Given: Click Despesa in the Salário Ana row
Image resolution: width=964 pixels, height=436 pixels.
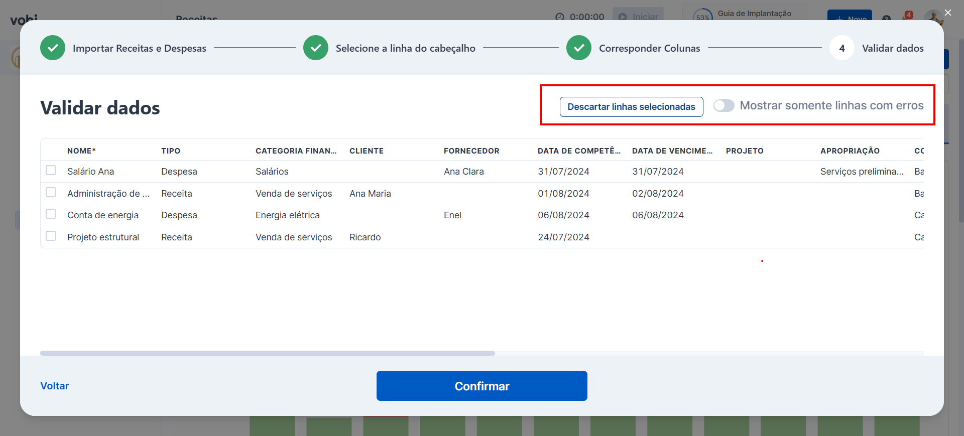Looking at the screenshot, I should coord(179,172).
